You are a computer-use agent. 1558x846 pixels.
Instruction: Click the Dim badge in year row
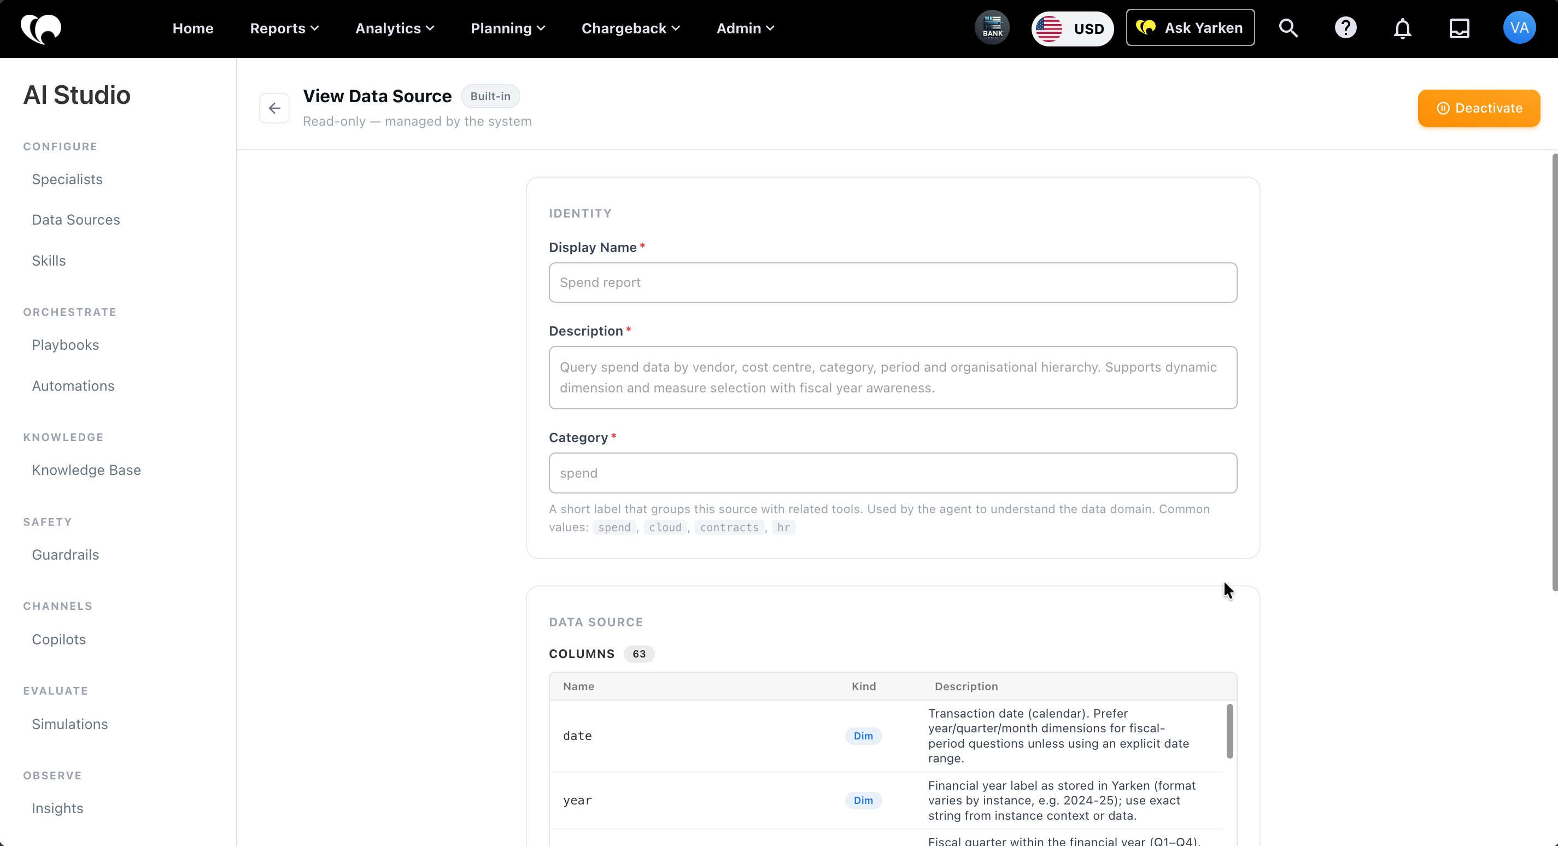(863, 801)
